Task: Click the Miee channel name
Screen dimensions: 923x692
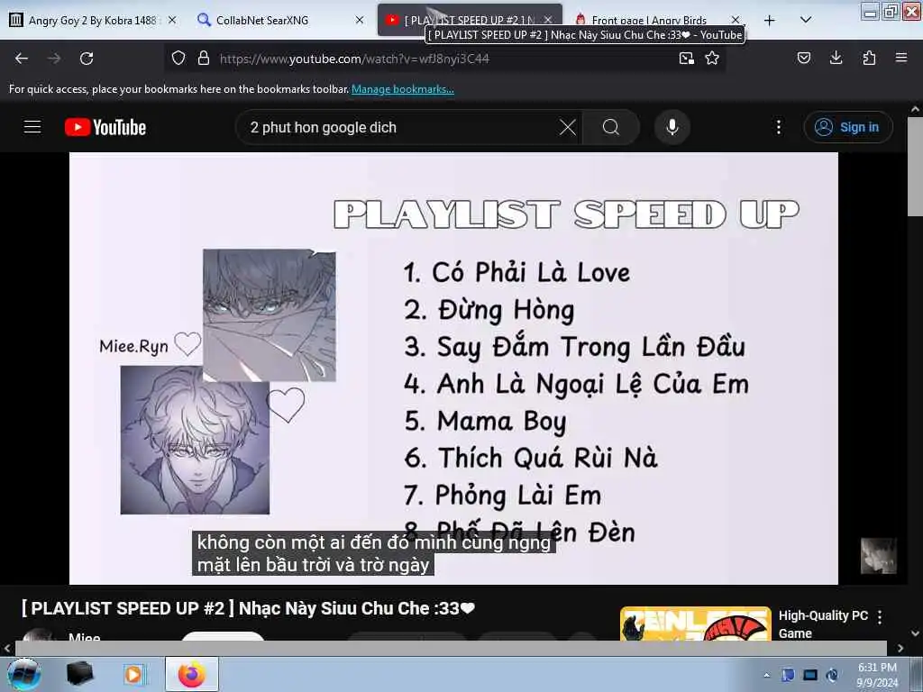Action: [x=84, y=637]
